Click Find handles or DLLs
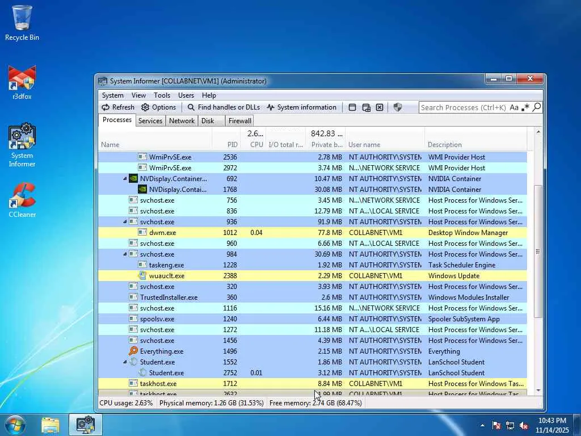 [224, 107]
